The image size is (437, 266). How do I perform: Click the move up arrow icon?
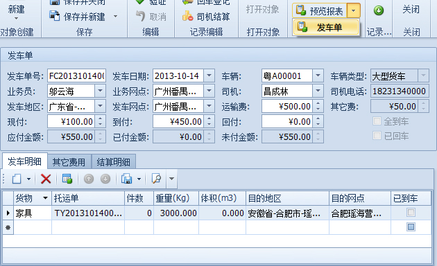89,179
